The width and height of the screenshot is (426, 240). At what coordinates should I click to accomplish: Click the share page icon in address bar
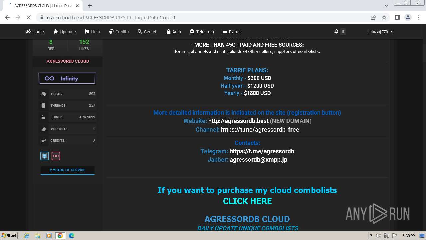(x=373, y=17)
